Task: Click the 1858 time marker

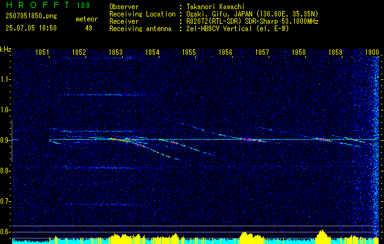Action: pyautogui.click(x=299, y=52)
